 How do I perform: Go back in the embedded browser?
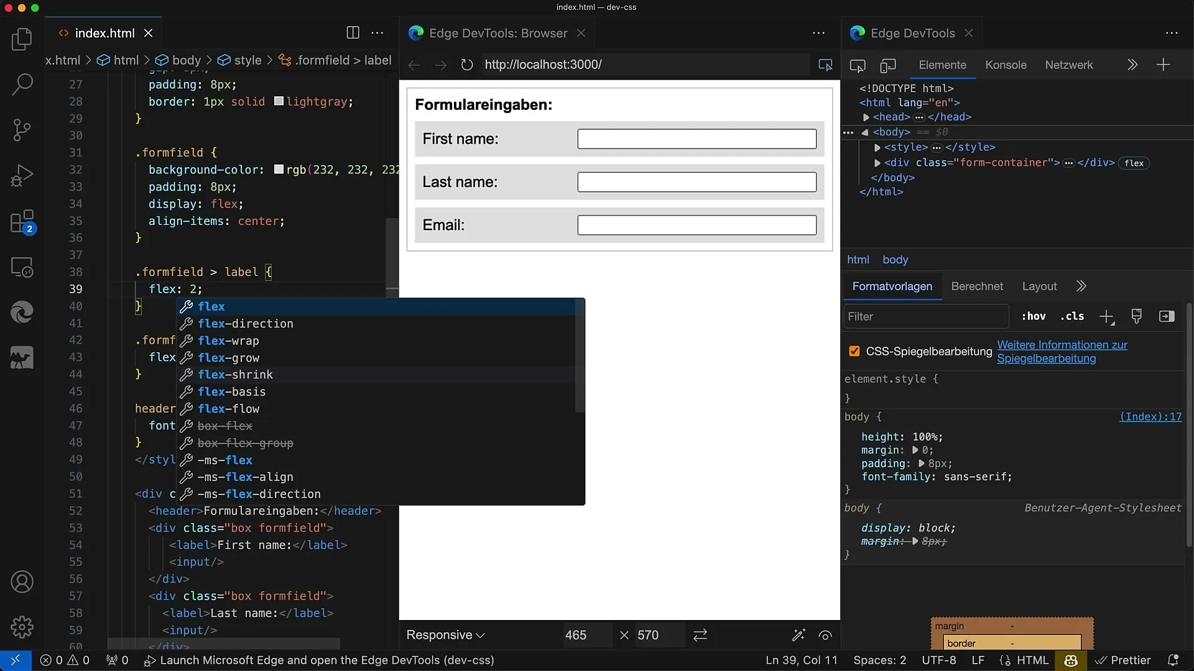[414, 65]
